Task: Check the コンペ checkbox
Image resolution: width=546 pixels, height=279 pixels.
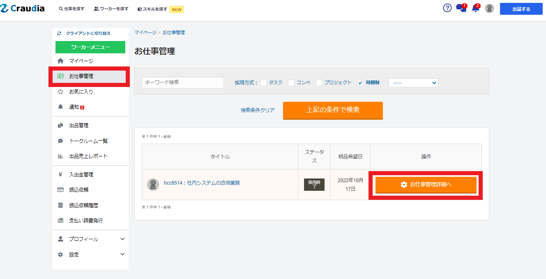Action: [x=291, y=83]
